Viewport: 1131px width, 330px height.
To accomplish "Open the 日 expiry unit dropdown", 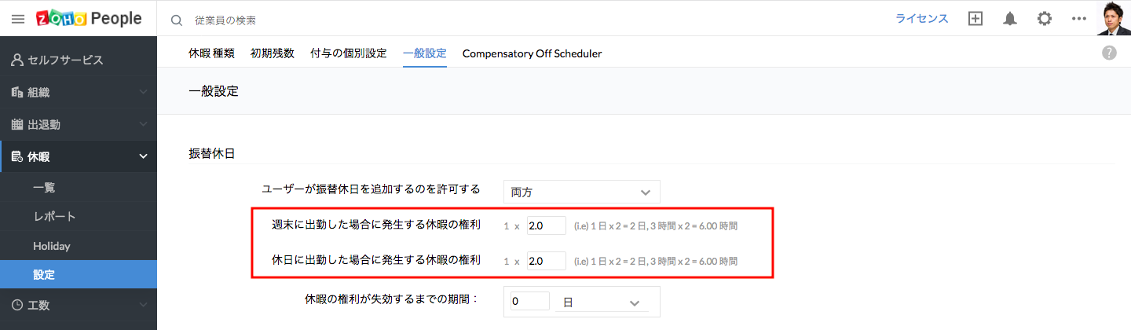I will 601,302.
